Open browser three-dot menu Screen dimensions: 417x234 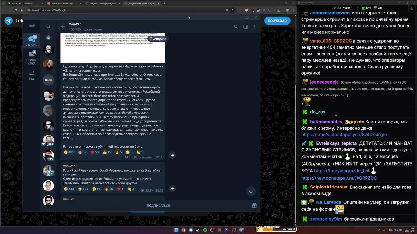click(293, 10)
